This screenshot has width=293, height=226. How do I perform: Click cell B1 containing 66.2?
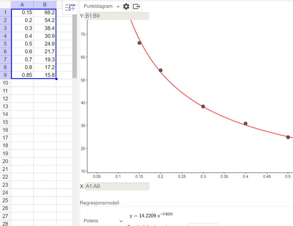(x=45, y=13)
